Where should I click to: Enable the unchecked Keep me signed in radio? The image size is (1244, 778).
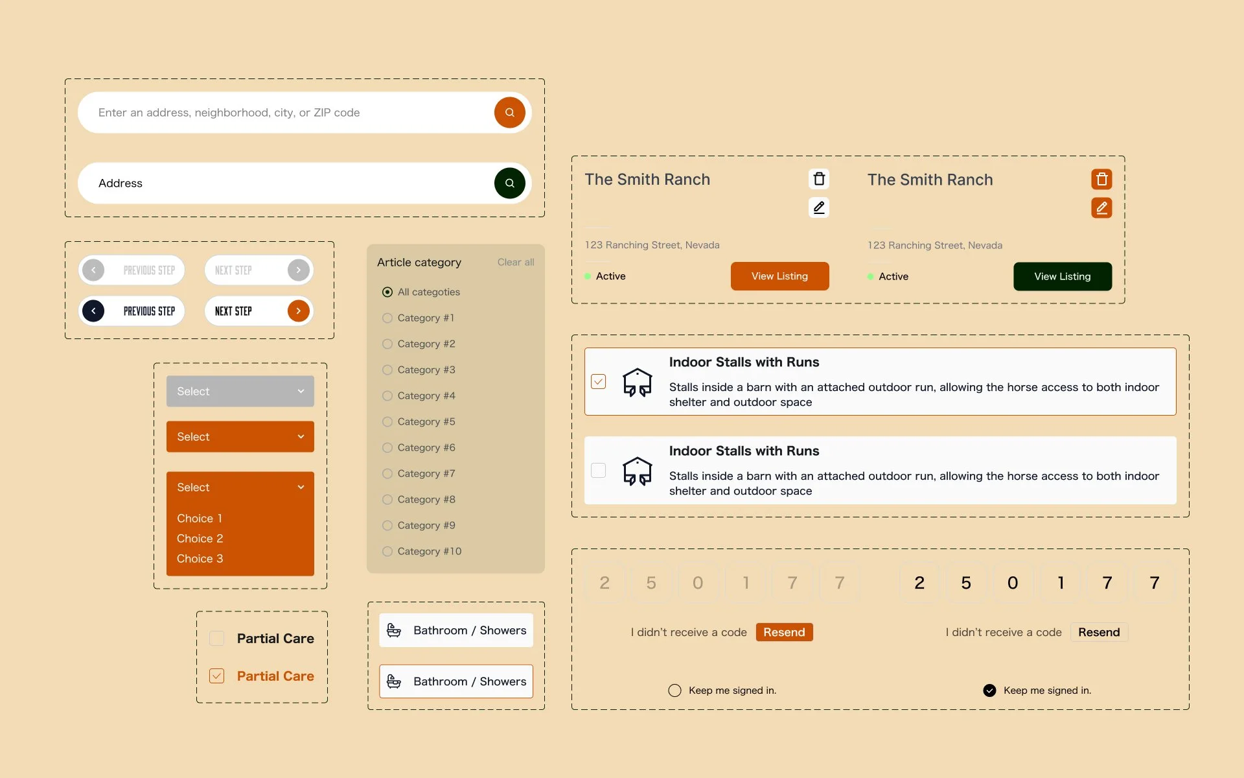[x=674, y=690]
